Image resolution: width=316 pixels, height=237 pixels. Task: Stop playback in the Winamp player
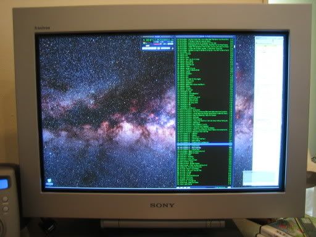click(x=152, y=48)
